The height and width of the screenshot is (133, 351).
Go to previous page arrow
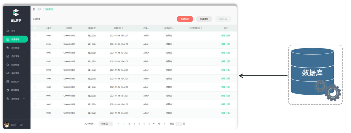coord(118,124)
